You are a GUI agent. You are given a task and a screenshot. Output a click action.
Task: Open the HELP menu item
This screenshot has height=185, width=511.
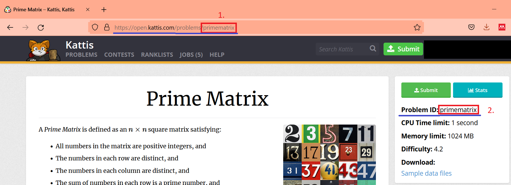(217, 55)
